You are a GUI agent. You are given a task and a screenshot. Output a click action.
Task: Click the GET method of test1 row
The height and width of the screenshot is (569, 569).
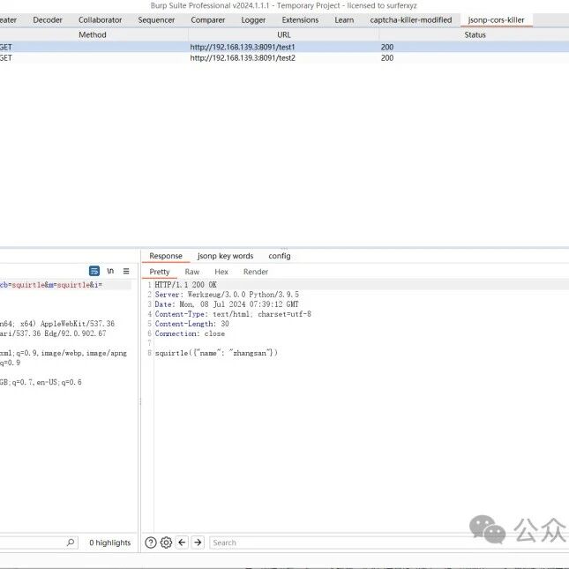pyautogui.click(x=6, y=47)
